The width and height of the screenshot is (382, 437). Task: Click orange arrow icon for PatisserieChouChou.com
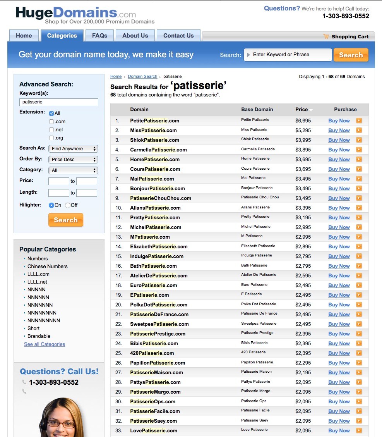359,198
